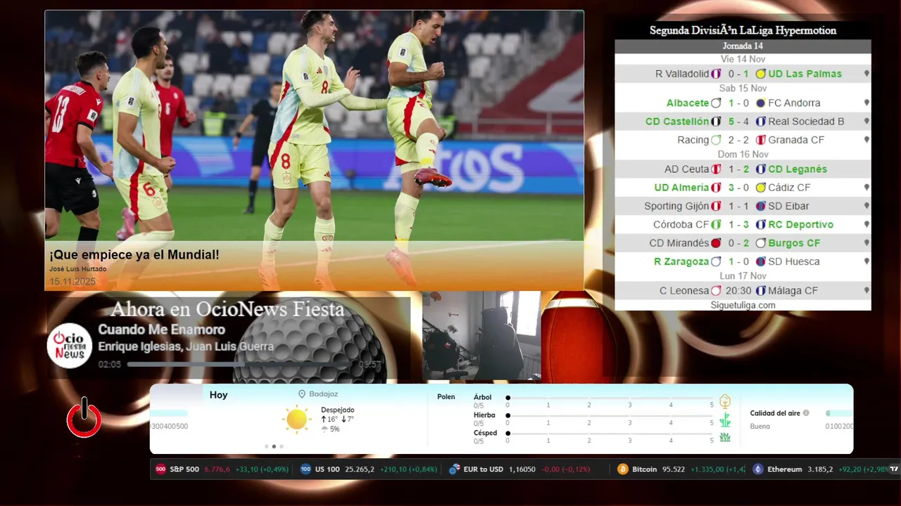This screenshot has width=901, height=506.
Task: Click artist text Enrique Iglesias, Juan Luis Guerra
Action: (x=186, y=346)
